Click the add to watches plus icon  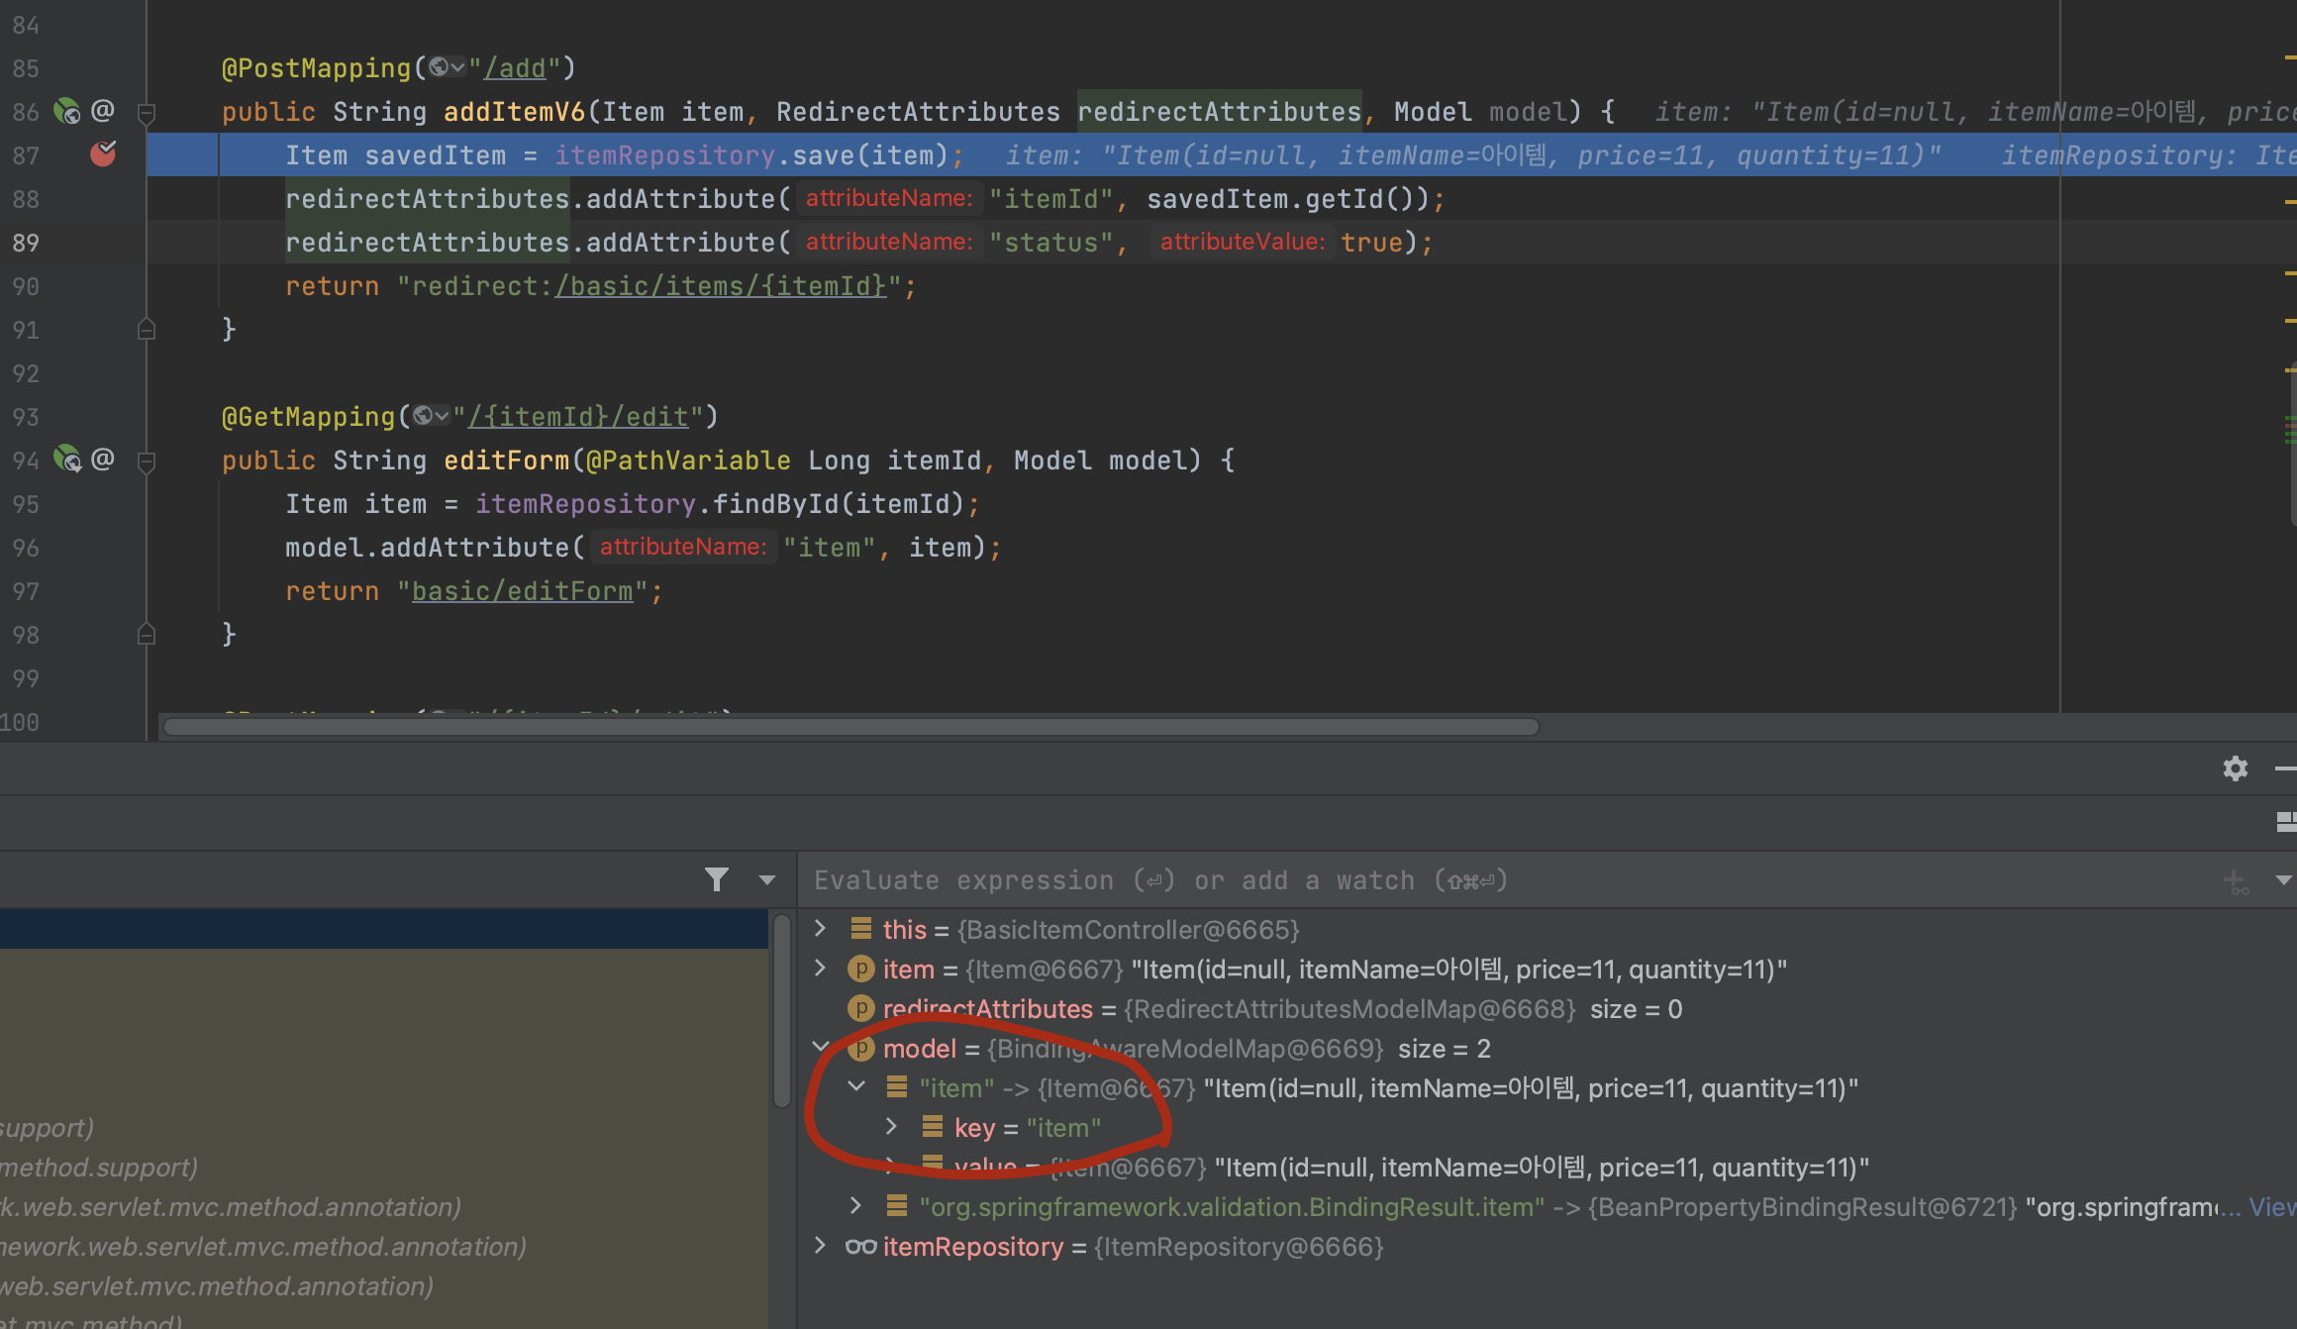click(x=2236, y=880)
